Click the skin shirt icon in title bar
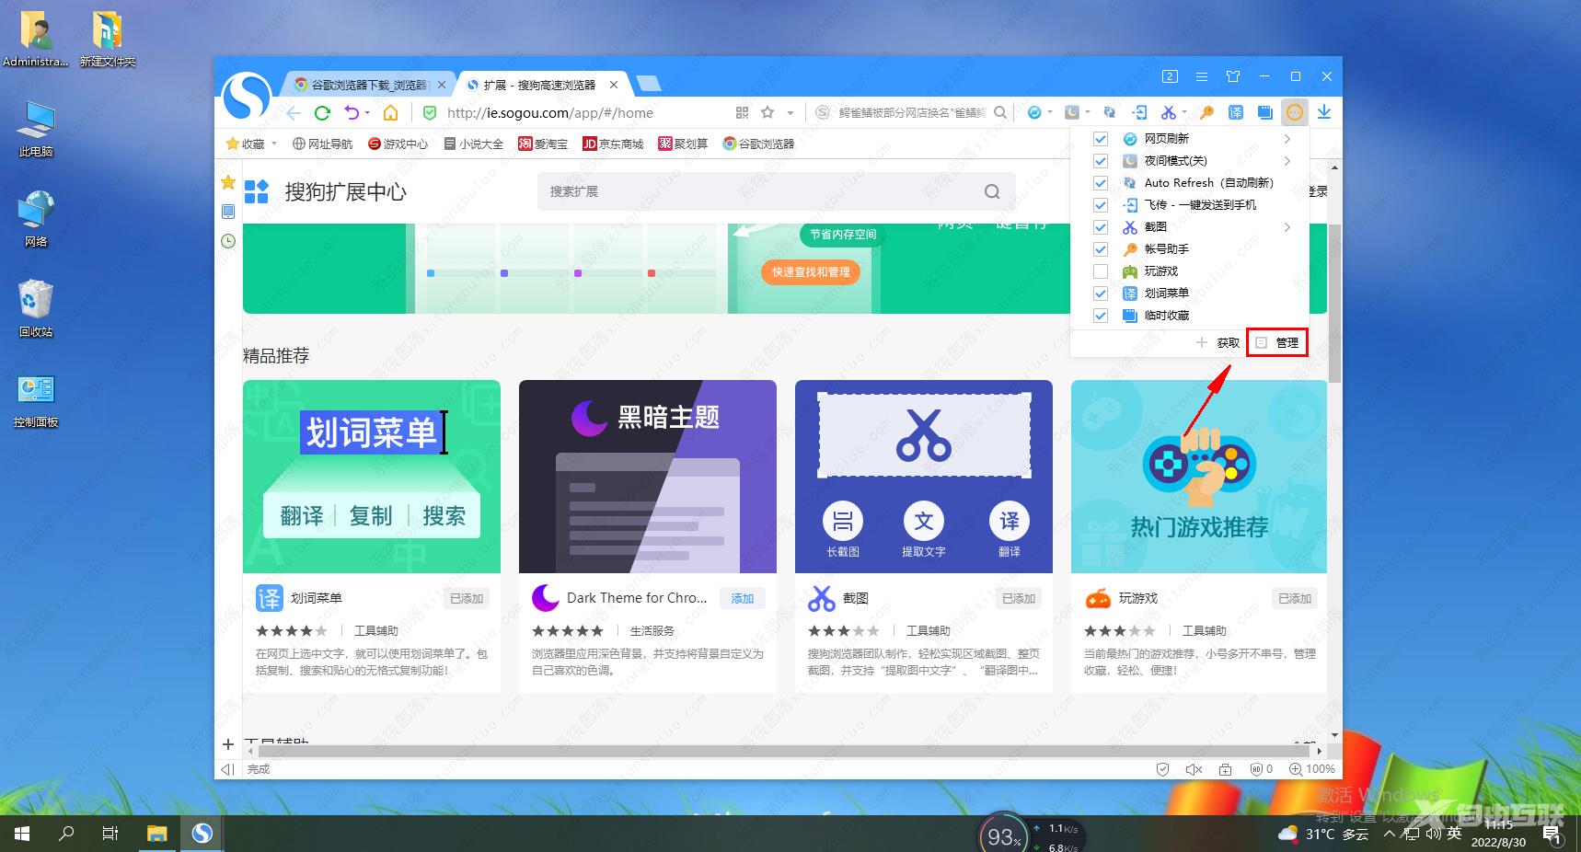This screenshot has width=1581, height=852. click(x=1233, y=76)
